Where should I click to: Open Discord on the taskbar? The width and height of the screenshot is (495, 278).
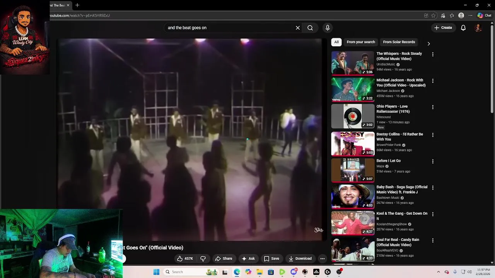294,272
